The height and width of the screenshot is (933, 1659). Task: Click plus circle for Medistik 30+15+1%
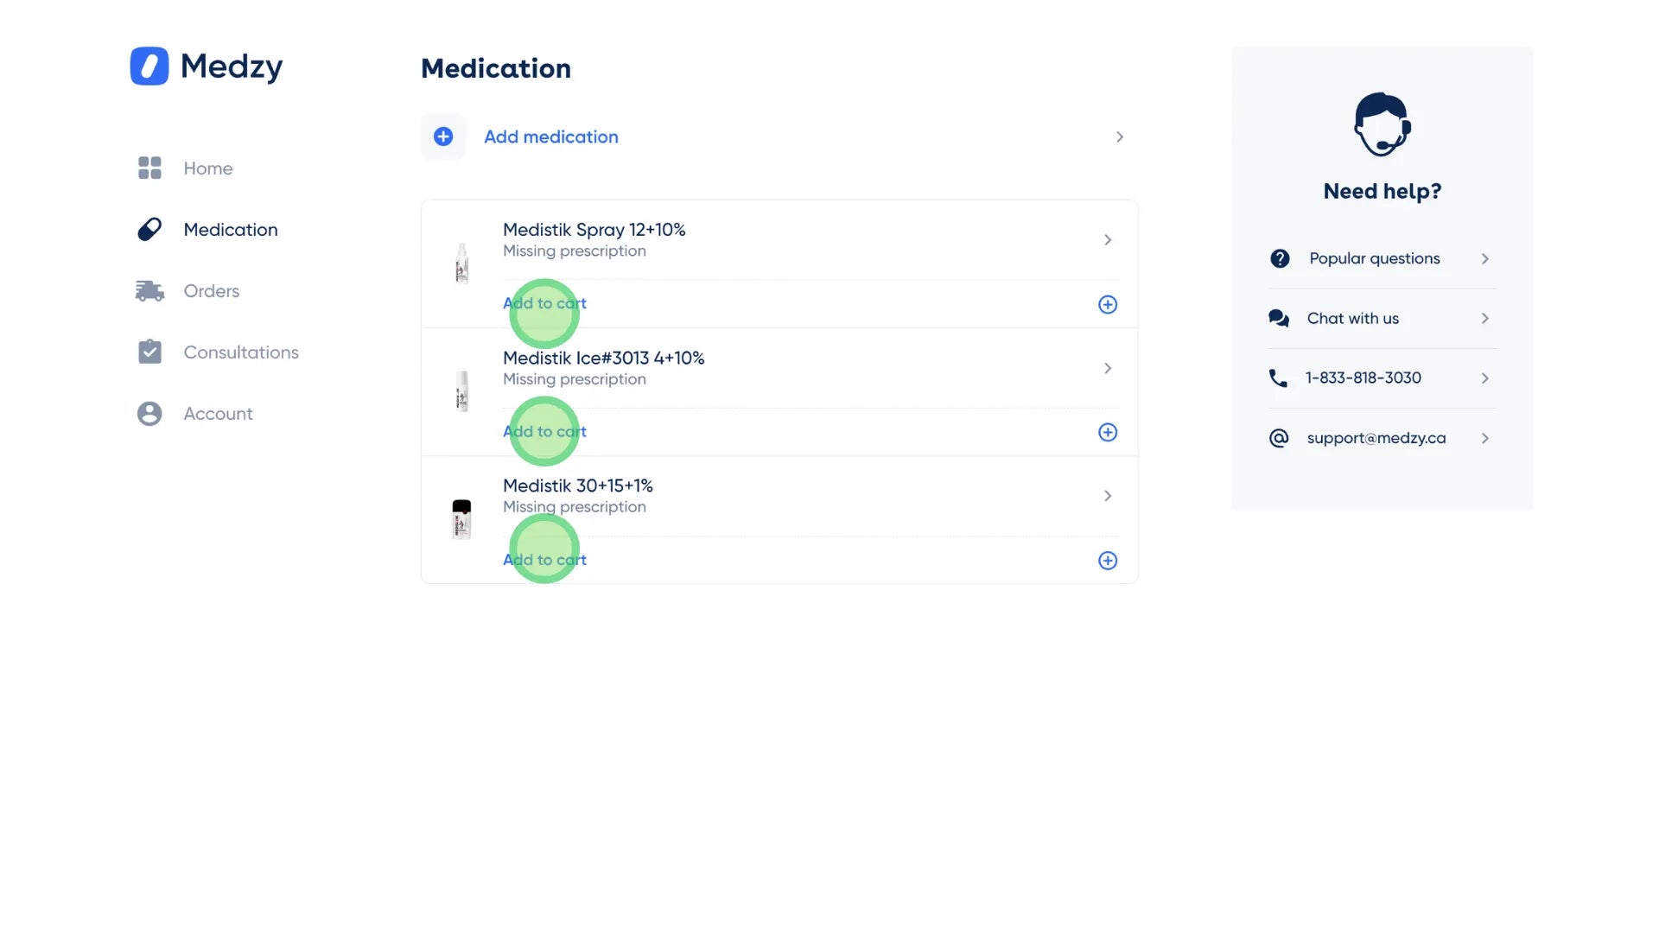click(x=1107, y=561)
